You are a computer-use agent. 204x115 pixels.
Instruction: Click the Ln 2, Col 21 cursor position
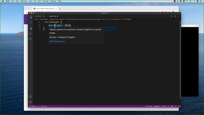tap(149, 106)
